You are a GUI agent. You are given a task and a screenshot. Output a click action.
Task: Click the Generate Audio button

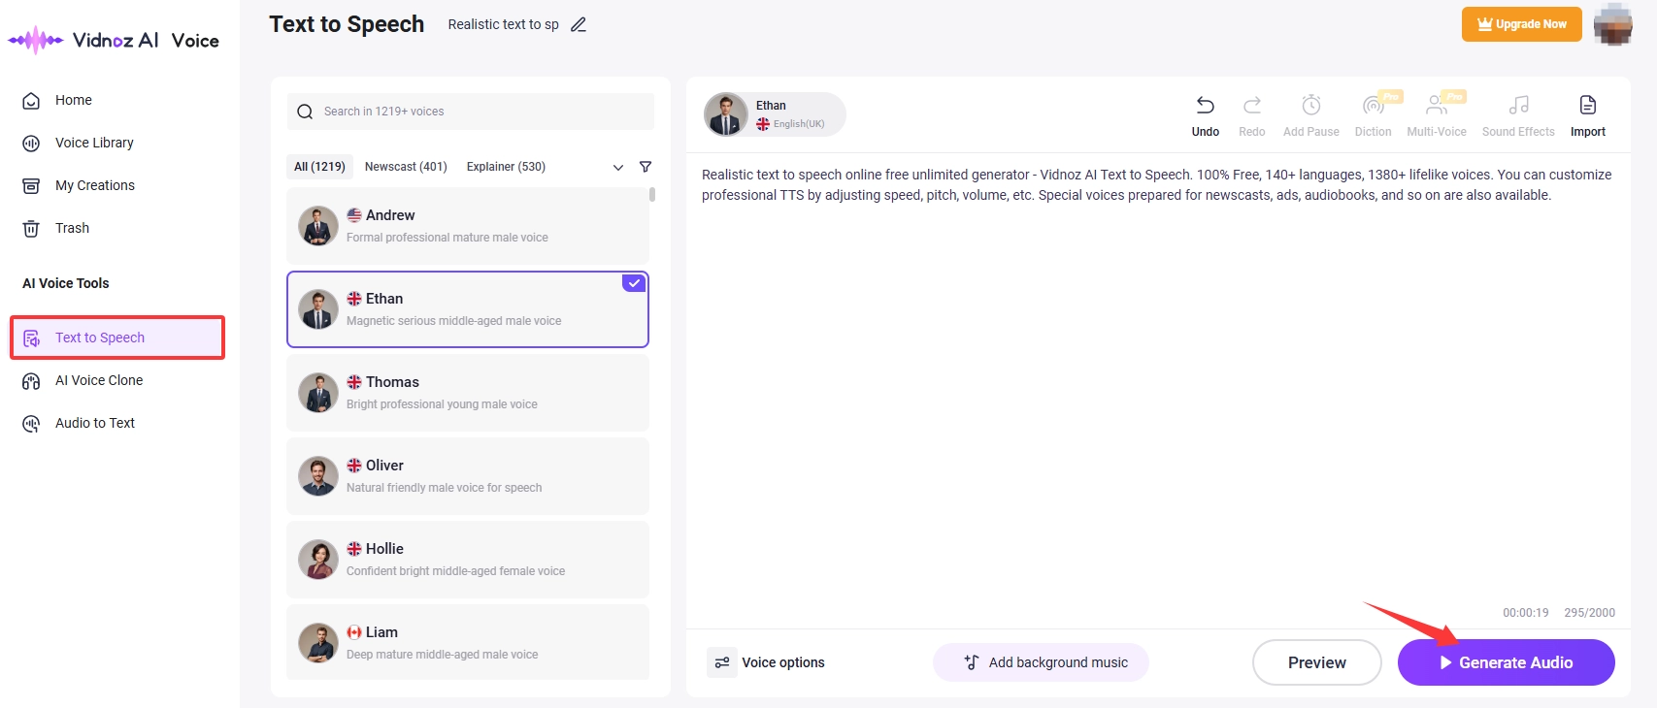pyautogui.click(x=1506, y=662)
